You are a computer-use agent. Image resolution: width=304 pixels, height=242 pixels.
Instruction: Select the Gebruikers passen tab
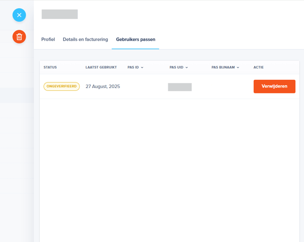[135, 39]
